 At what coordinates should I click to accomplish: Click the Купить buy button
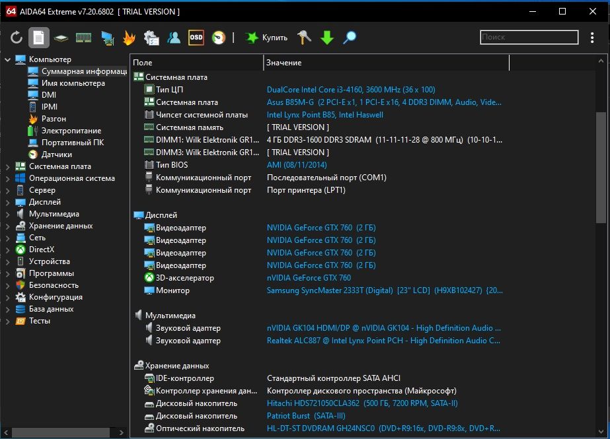266,38
